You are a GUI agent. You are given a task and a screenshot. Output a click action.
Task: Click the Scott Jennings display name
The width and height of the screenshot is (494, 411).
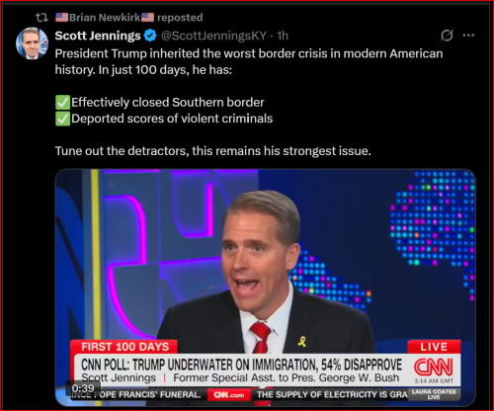click(98, 36)
